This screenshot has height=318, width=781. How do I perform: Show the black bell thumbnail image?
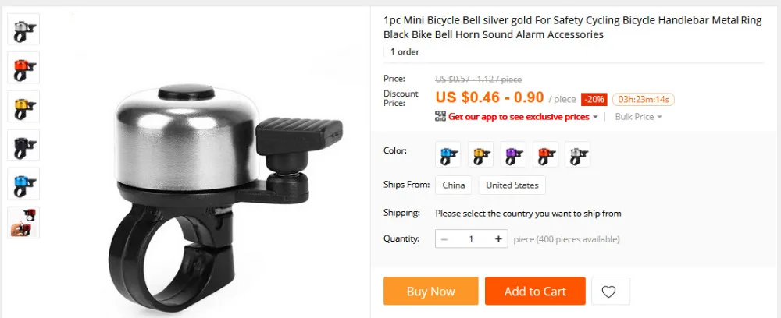pos(23,145)
